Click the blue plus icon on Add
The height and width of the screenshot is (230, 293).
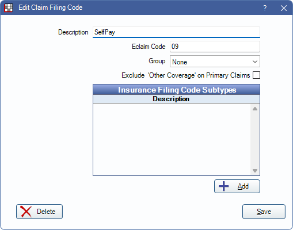point(223,186)
